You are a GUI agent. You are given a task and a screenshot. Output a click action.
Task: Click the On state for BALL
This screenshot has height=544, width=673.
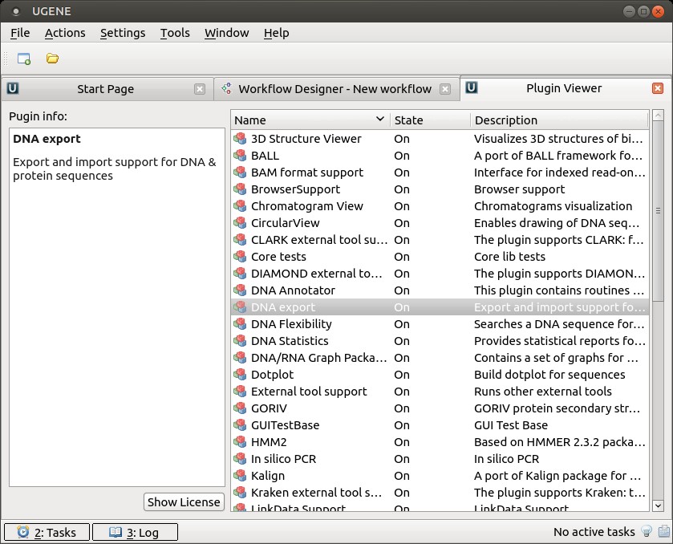coord(402,156)
